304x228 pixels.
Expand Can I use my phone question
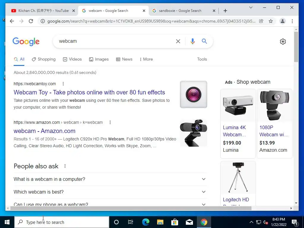[x=110, y=203]
